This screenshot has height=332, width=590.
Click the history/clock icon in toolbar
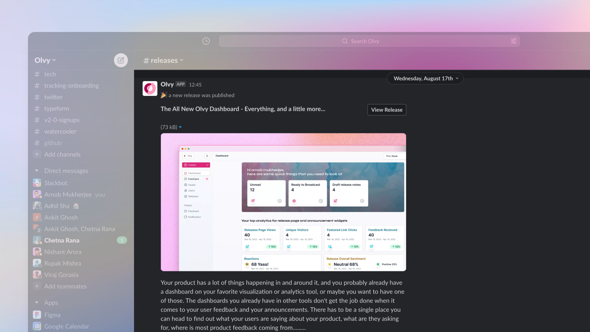(206, 41)
